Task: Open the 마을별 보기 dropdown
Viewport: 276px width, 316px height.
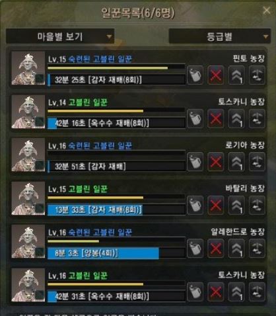Action: pos(60,36)
